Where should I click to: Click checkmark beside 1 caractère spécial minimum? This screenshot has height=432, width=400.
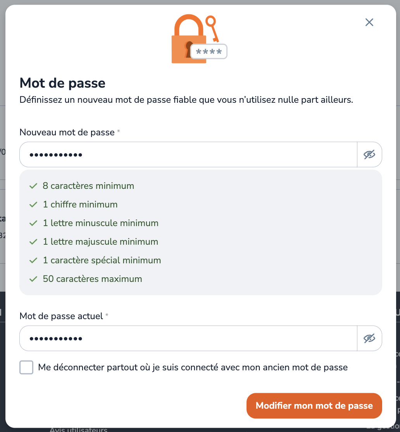[33, 260]
